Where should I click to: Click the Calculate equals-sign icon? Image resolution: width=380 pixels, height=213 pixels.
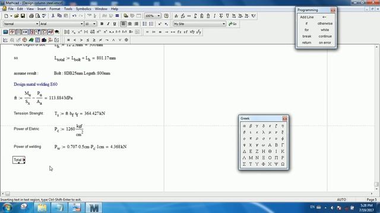[117, 16]
